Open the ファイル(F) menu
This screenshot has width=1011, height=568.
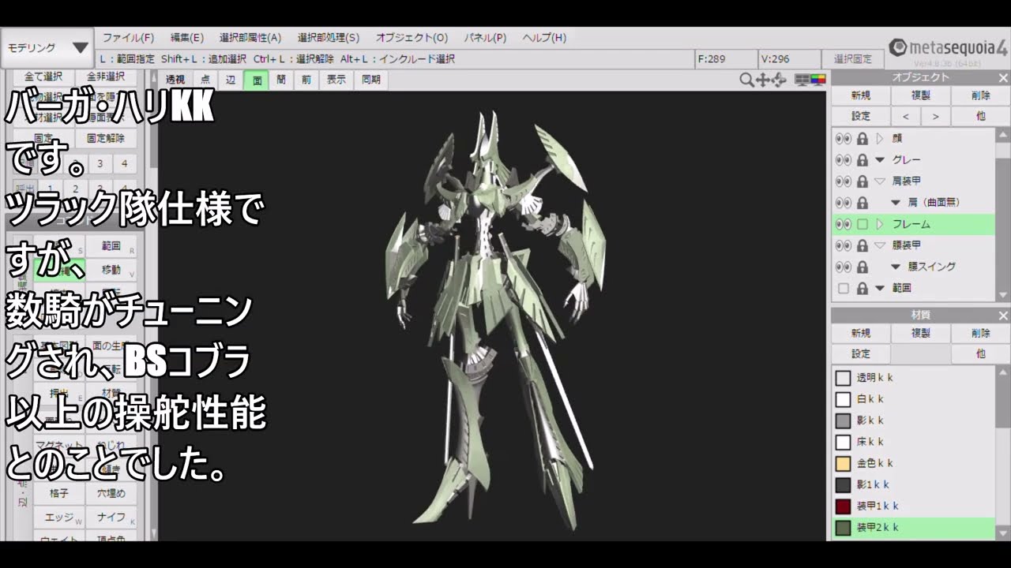click(x=128, y=37)
